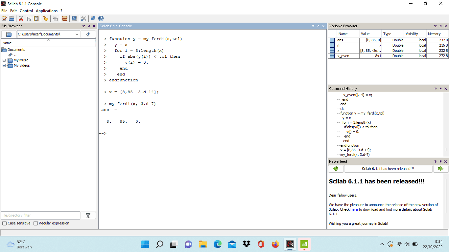Open Microsoft Edge from taskbar
Image resolution: width=449 pixels, height=252 pixels.
pos(217,244)
